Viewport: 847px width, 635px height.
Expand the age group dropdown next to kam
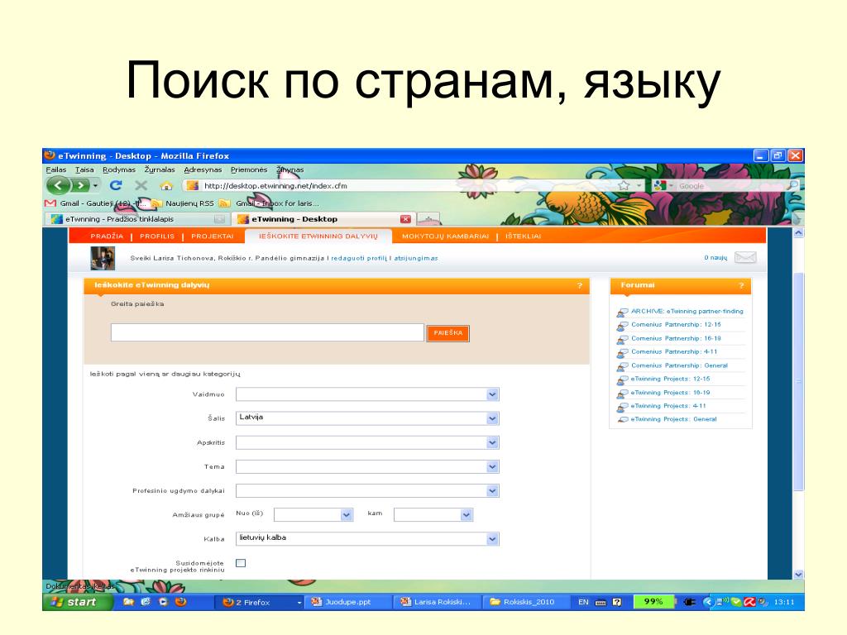click(x=433, y=515)
